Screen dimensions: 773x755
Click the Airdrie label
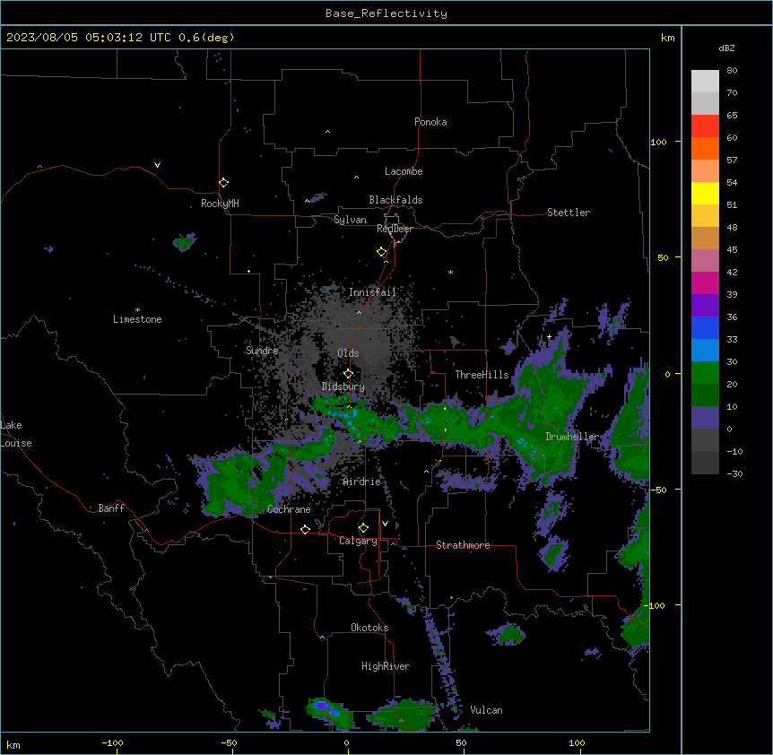pos(362,482)
